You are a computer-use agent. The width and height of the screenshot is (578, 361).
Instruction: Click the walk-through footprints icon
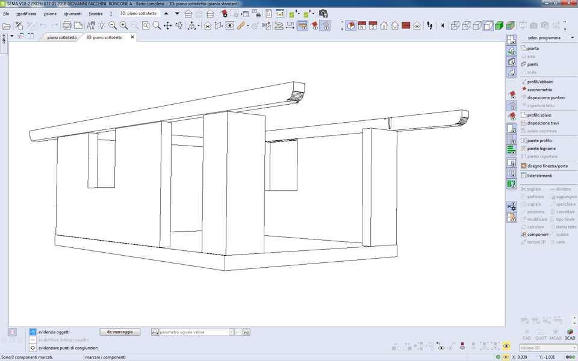(429, 26)
